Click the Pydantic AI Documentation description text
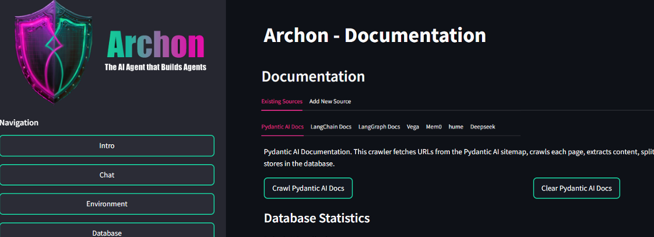This screenshot has width=654, height=237. [459, 158]
